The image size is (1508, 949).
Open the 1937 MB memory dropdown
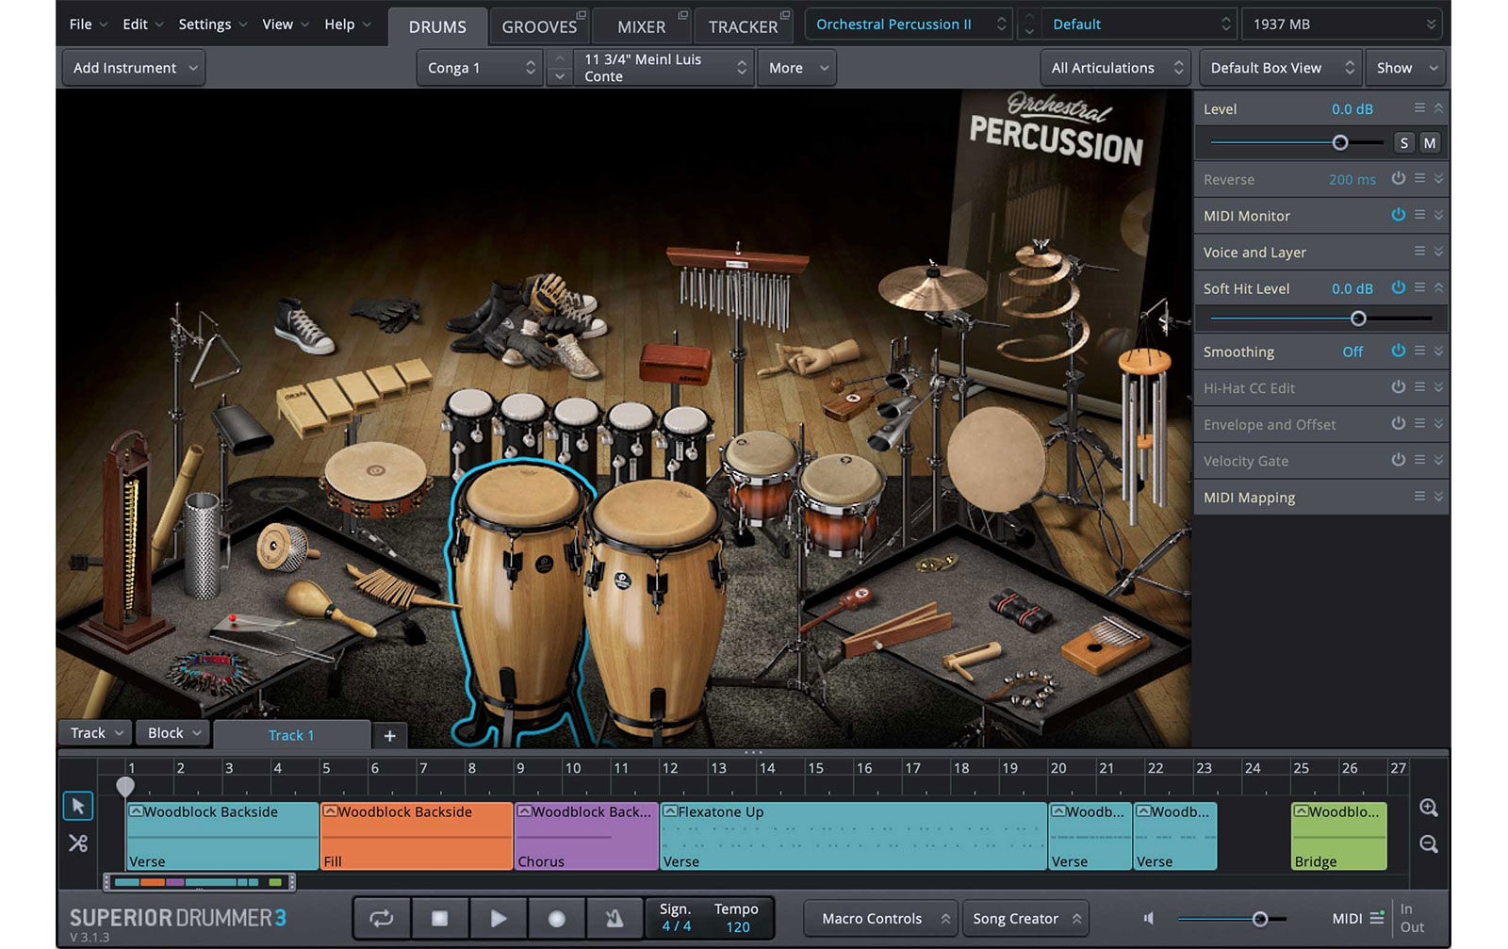click(1344, 25)
